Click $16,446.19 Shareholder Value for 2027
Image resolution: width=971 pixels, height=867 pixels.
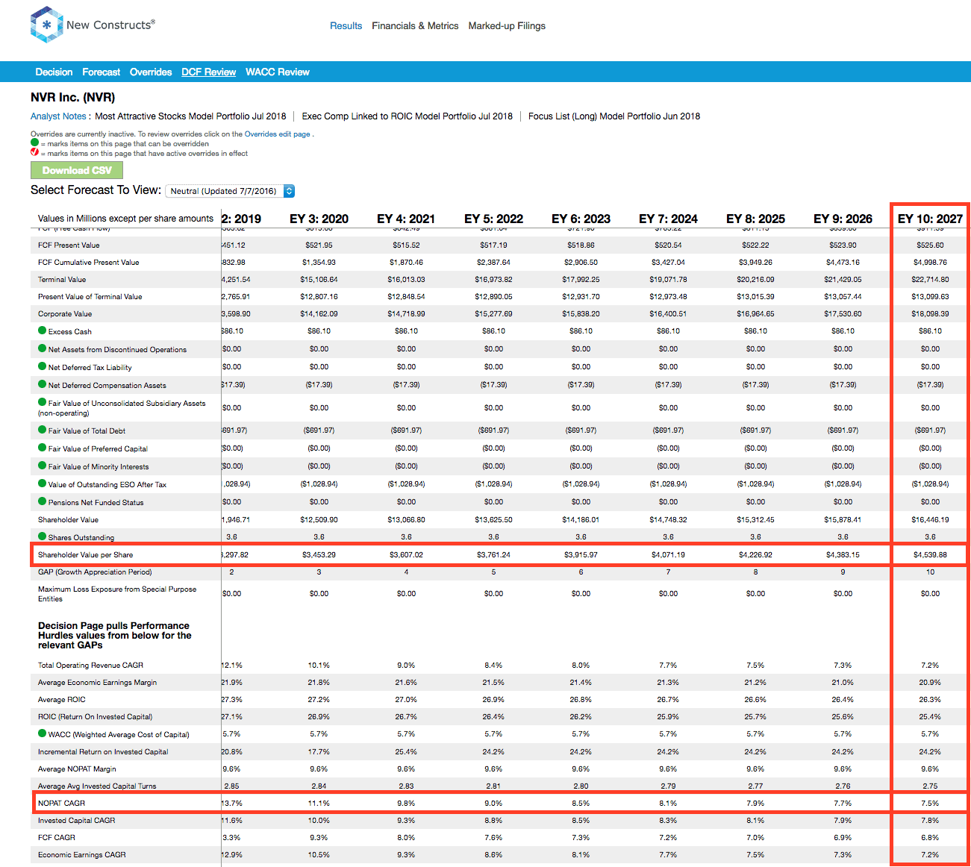point(930,519)
